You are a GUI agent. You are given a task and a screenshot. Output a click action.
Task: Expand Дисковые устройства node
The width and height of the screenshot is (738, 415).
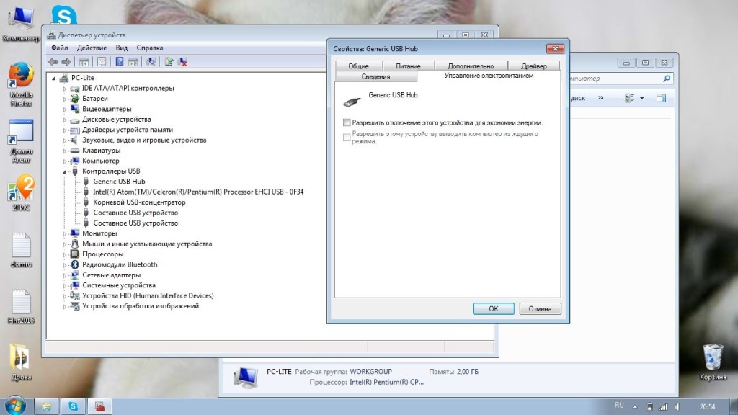click(x=65, y=120)
